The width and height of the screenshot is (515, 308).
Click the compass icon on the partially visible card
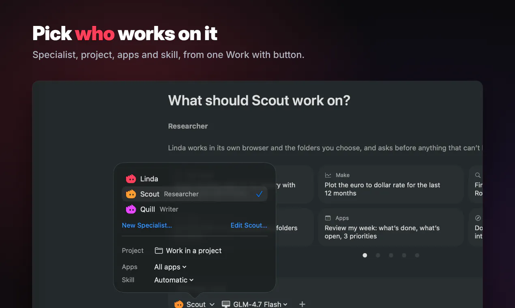[478, 218]
